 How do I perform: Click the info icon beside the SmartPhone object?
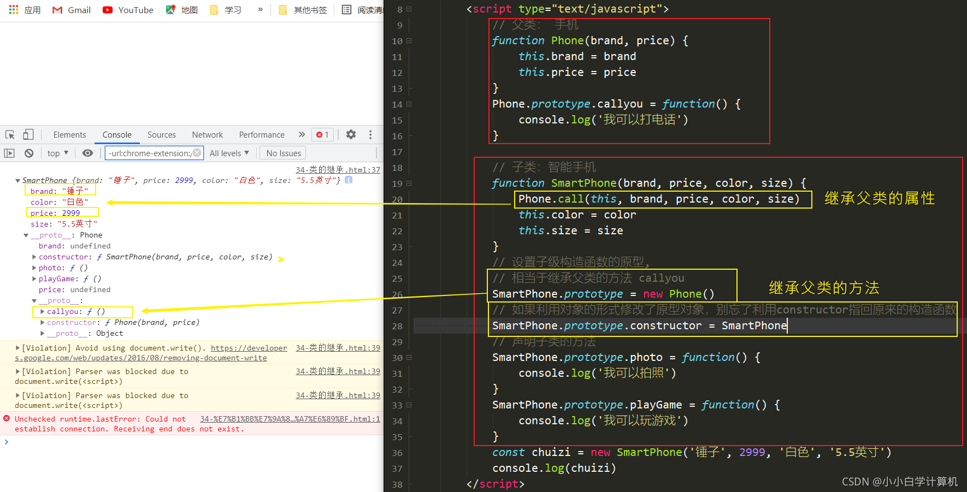[x=349, y=180]
